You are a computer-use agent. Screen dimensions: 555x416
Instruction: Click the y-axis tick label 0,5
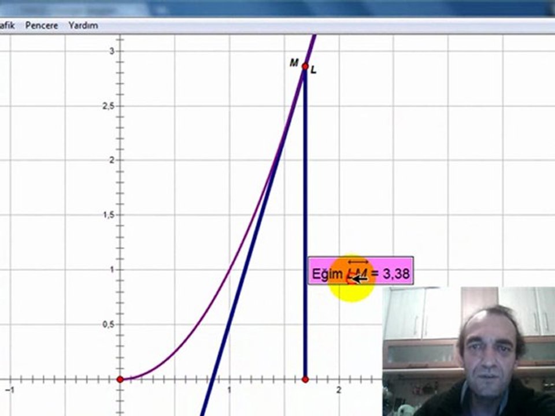108,324
